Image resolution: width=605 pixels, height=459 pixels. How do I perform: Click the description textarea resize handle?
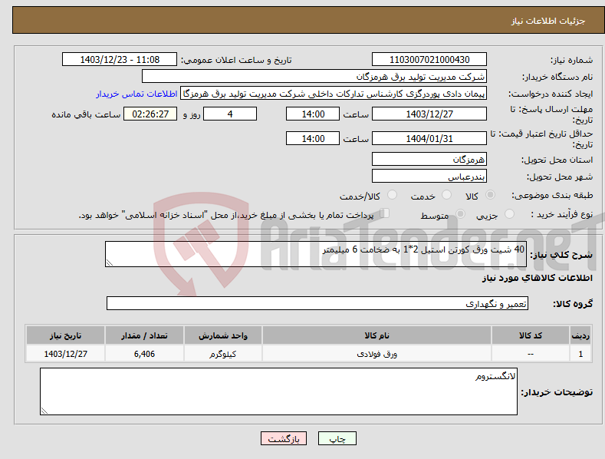(x=110, y=263)
